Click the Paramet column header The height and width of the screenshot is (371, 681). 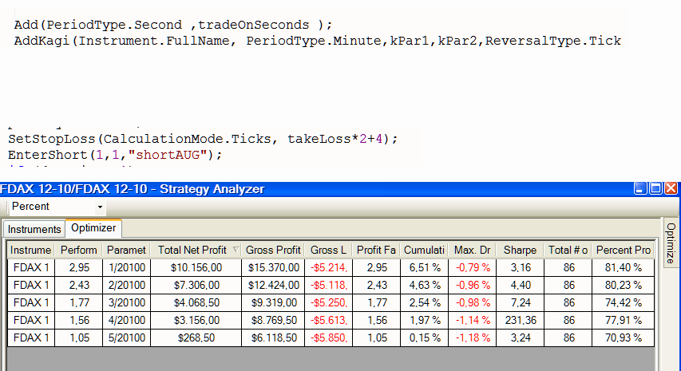pyautogui.click(x=126, y=250)
